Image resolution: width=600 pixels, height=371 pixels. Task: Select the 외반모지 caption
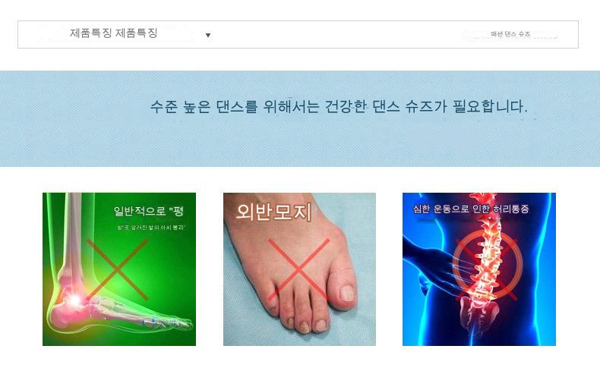273,212
